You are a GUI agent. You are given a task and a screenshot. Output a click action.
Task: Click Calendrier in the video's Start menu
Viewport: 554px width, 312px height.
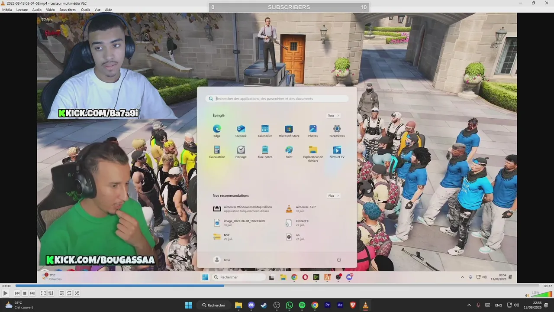coord(265,131)
